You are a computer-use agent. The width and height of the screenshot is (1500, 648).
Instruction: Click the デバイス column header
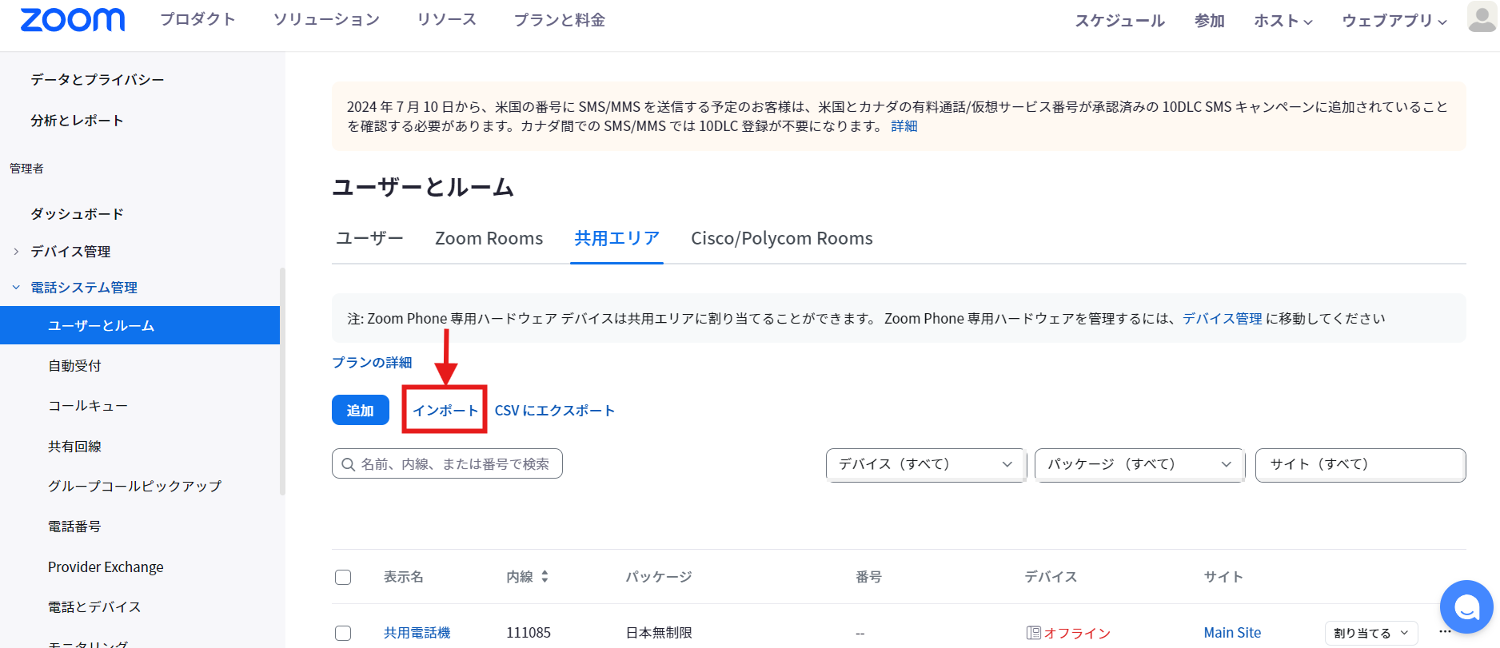1051,576
